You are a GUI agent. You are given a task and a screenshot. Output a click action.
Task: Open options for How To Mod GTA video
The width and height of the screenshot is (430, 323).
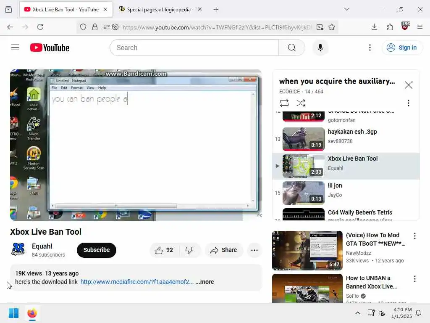point(414,236)
